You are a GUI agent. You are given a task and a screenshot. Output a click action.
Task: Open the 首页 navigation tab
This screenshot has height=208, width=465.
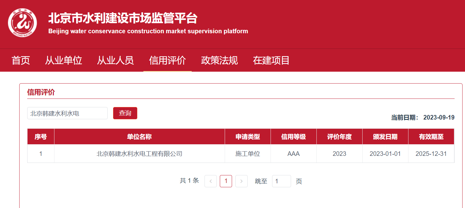point(21,60)
